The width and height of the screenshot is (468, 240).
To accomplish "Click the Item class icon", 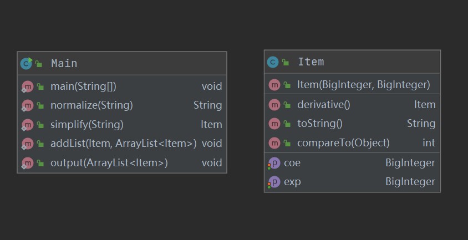I will coord(272,62).
